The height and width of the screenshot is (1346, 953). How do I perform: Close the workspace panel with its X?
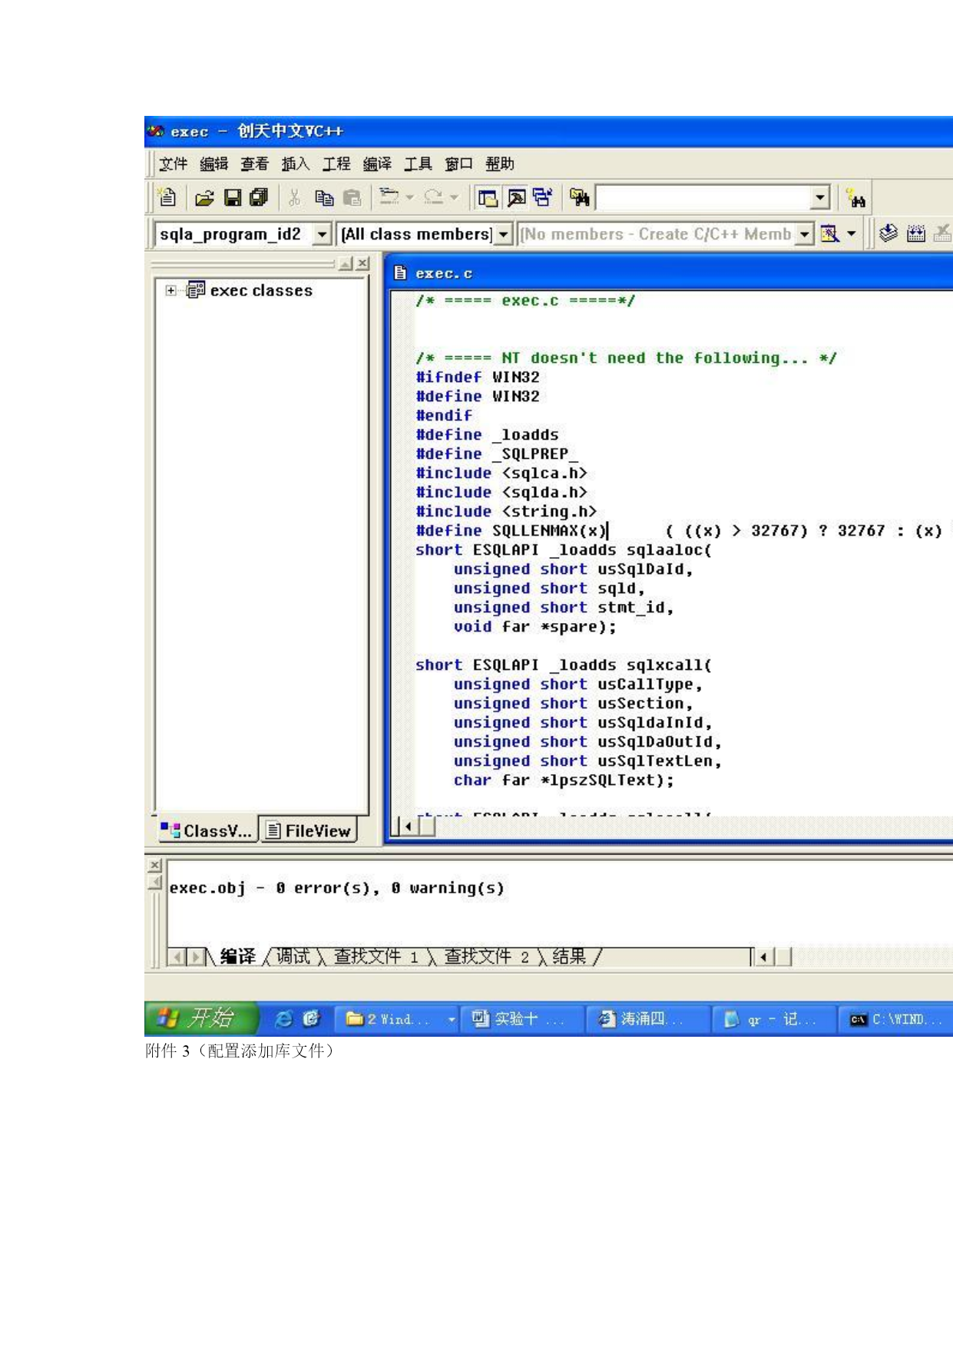(x=362, y=263)
